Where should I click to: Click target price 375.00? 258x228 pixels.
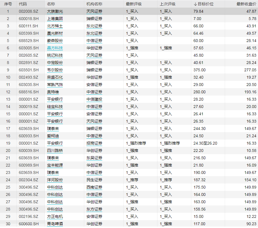coord(199,70)
